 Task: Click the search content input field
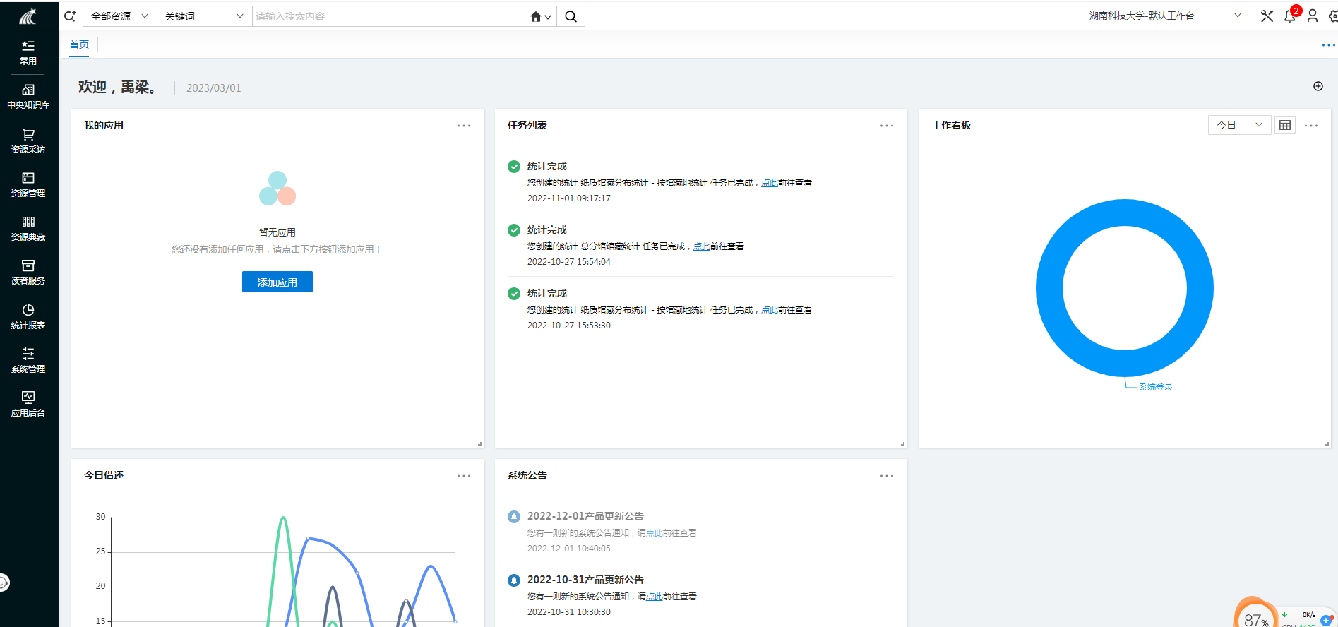[x=388, y=16]
